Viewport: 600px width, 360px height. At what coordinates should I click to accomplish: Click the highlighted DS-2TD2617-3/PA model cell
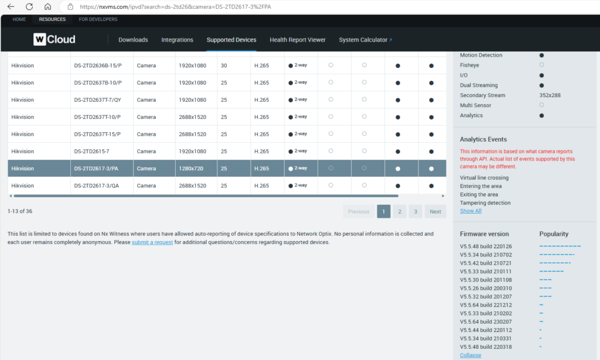(102, 169)
